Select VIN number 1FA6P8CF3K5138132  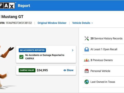point(19,23)
